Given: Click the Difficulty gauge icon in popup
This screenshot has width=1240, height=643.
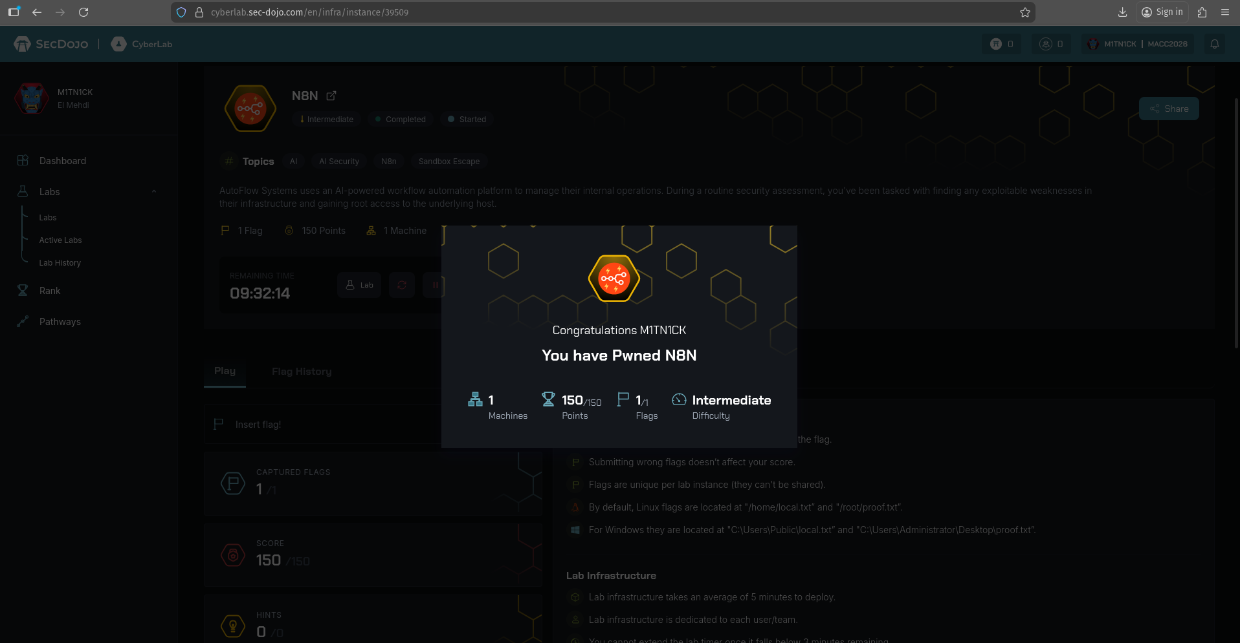Looking at the screenshot, I should click(x=679, y=399).
